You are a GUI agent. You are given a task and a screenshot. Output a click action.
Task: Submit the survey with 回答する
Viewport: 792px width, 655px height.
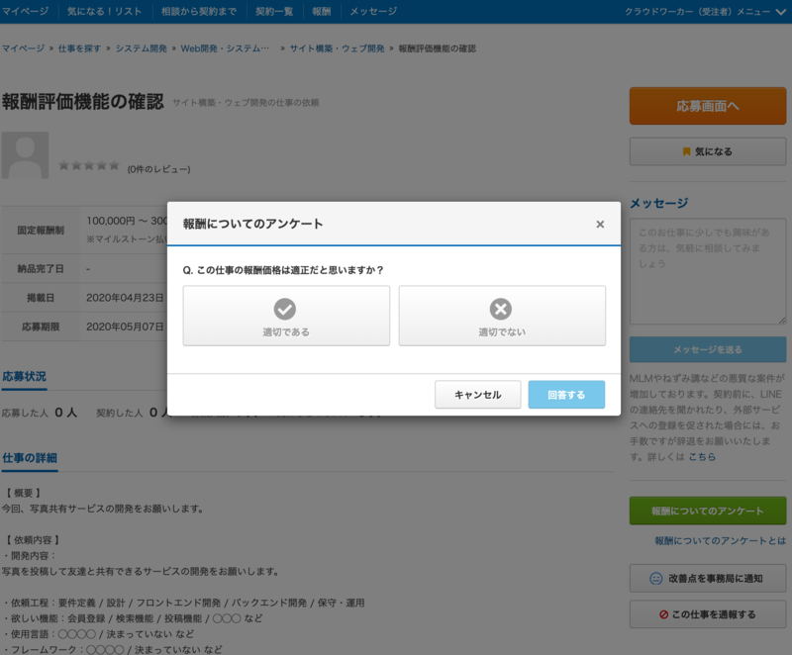pyautogui.click(x=566, y=394)
